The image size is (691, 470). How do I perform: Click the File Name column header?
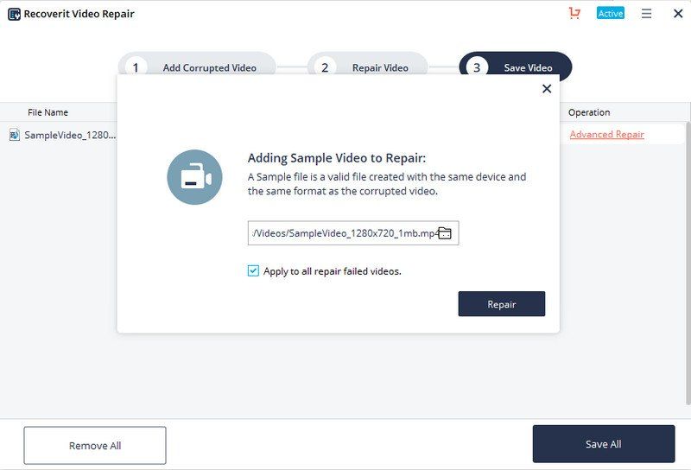(48, 112)
